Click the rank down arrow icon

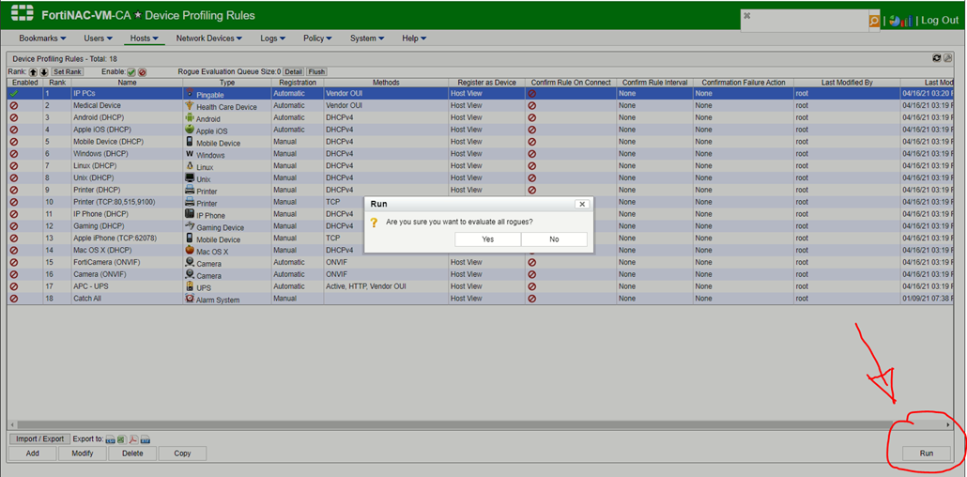(x=43, y=71)
